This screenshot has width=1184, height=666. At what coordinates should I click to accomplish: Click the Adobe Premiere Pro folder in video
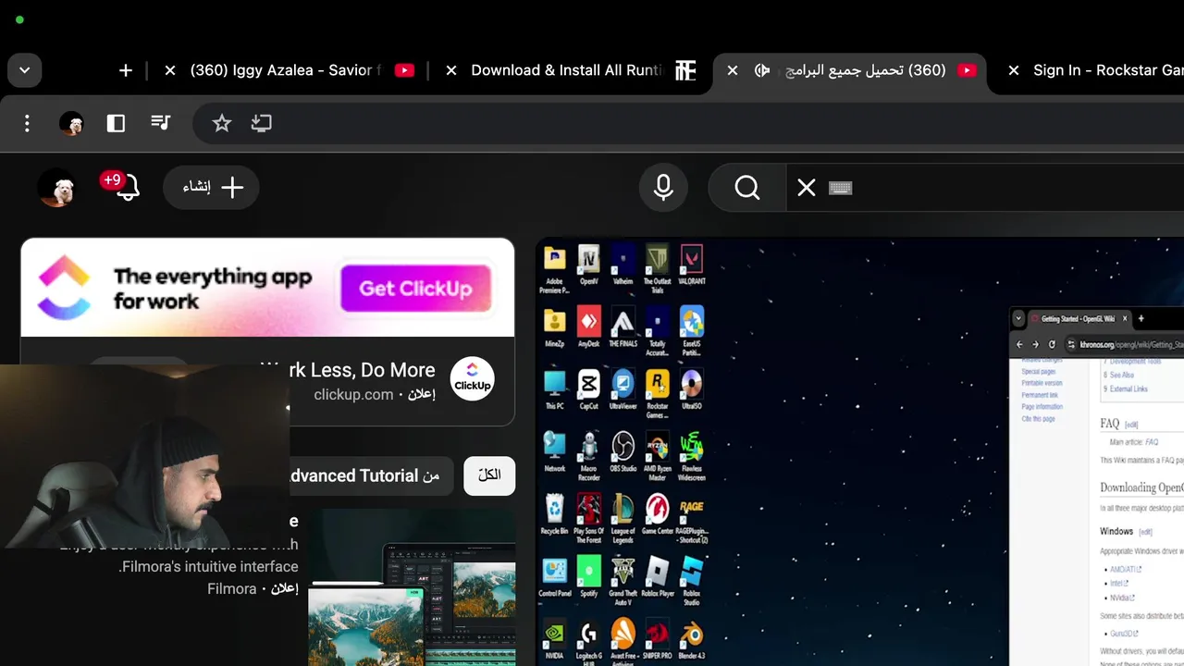pos(554,269)
